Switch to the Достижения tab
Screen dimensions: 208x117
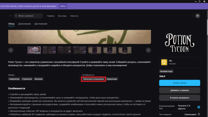pyautogui.click(x=41, y=24)
